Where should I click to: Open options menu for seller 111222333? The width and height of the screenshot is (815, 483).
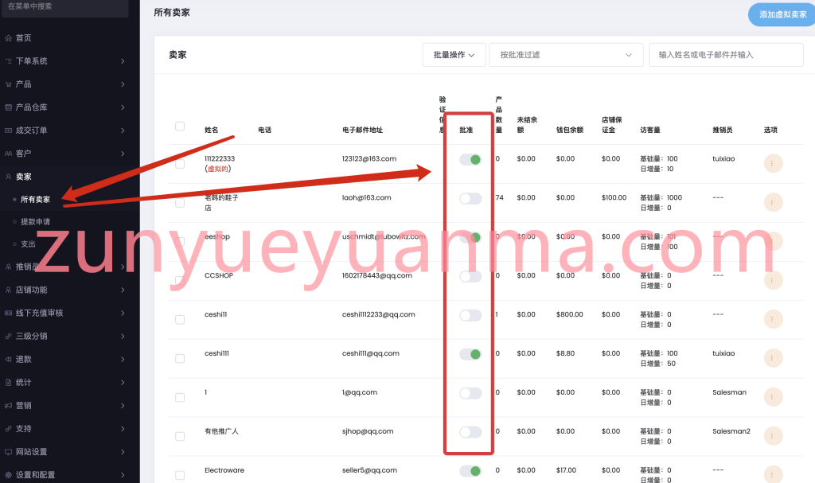tap(773, 163)
